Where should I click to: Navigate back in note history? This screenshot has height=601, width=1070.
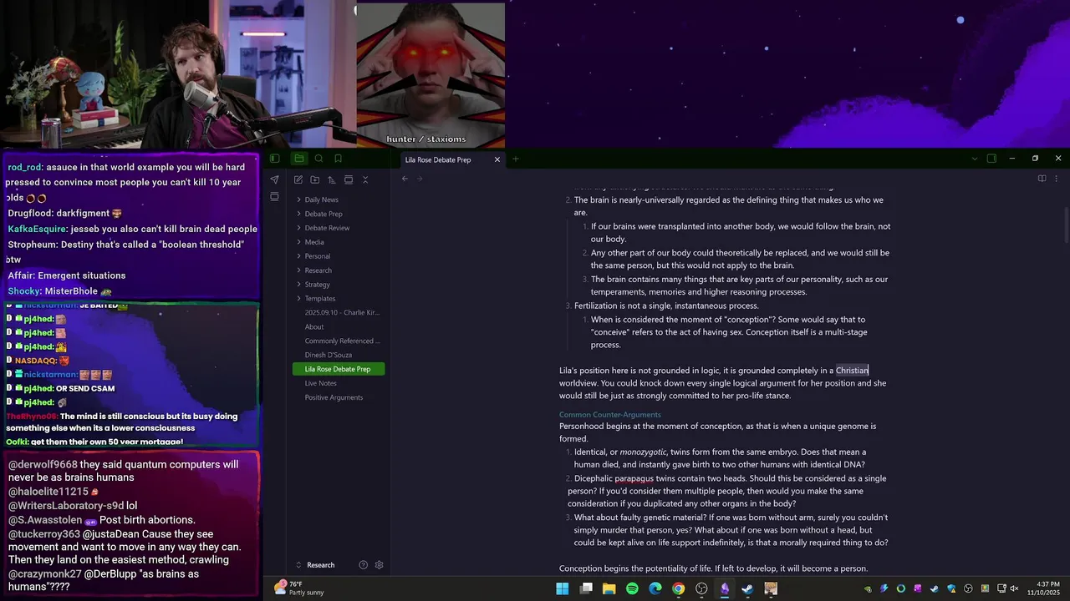(405, 179)
